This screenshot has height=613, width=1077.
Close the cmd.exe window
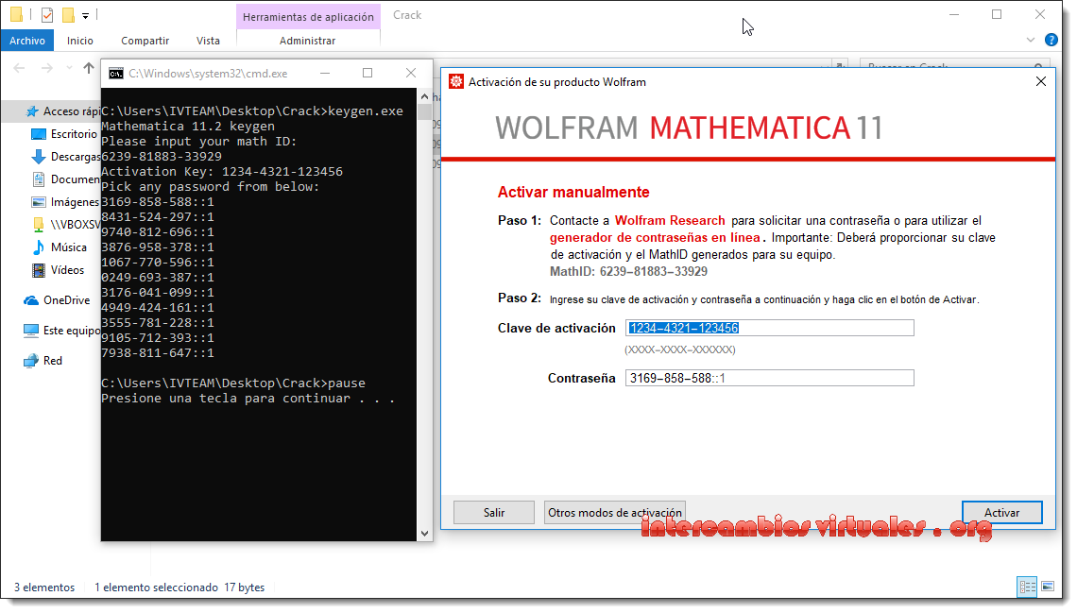pos(411,73)
